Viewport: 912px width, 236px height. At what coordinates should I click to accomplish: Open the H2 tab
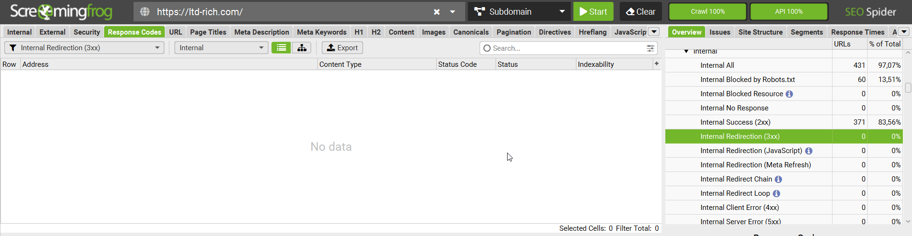376,32
